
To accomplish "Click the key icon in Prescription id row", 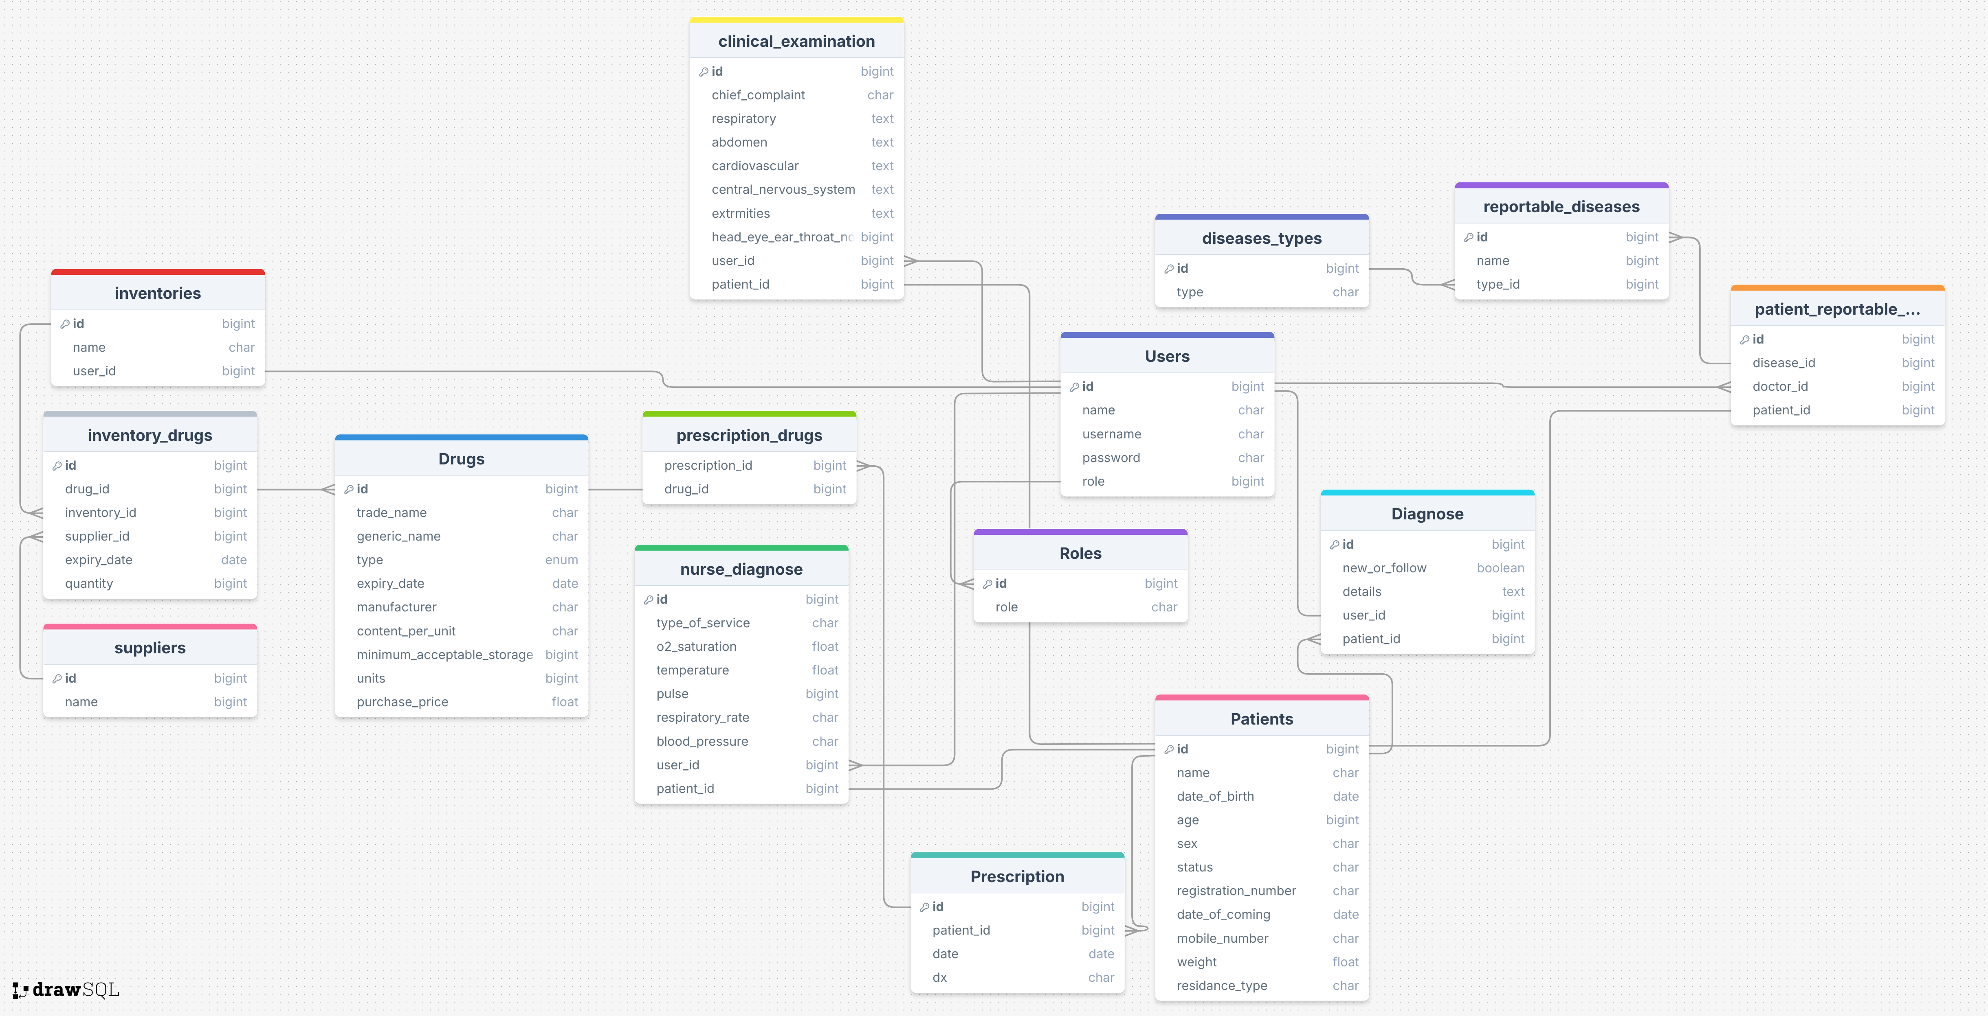I will pyautogui.click(x=925, y=907).
